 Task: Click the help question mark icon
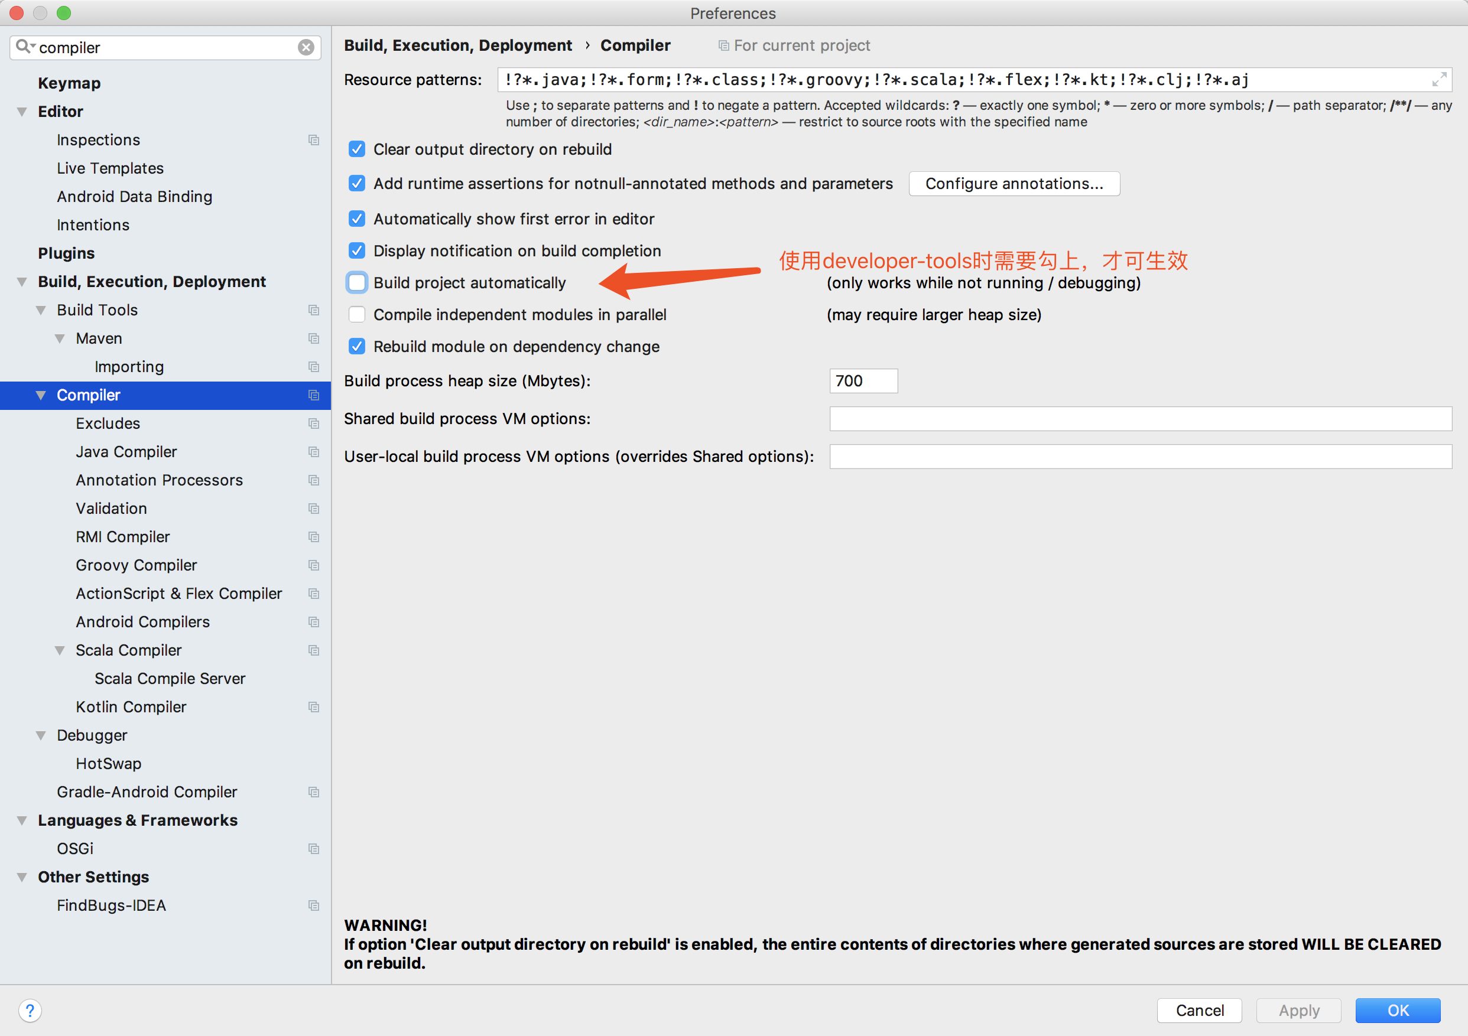[30, 1010]
